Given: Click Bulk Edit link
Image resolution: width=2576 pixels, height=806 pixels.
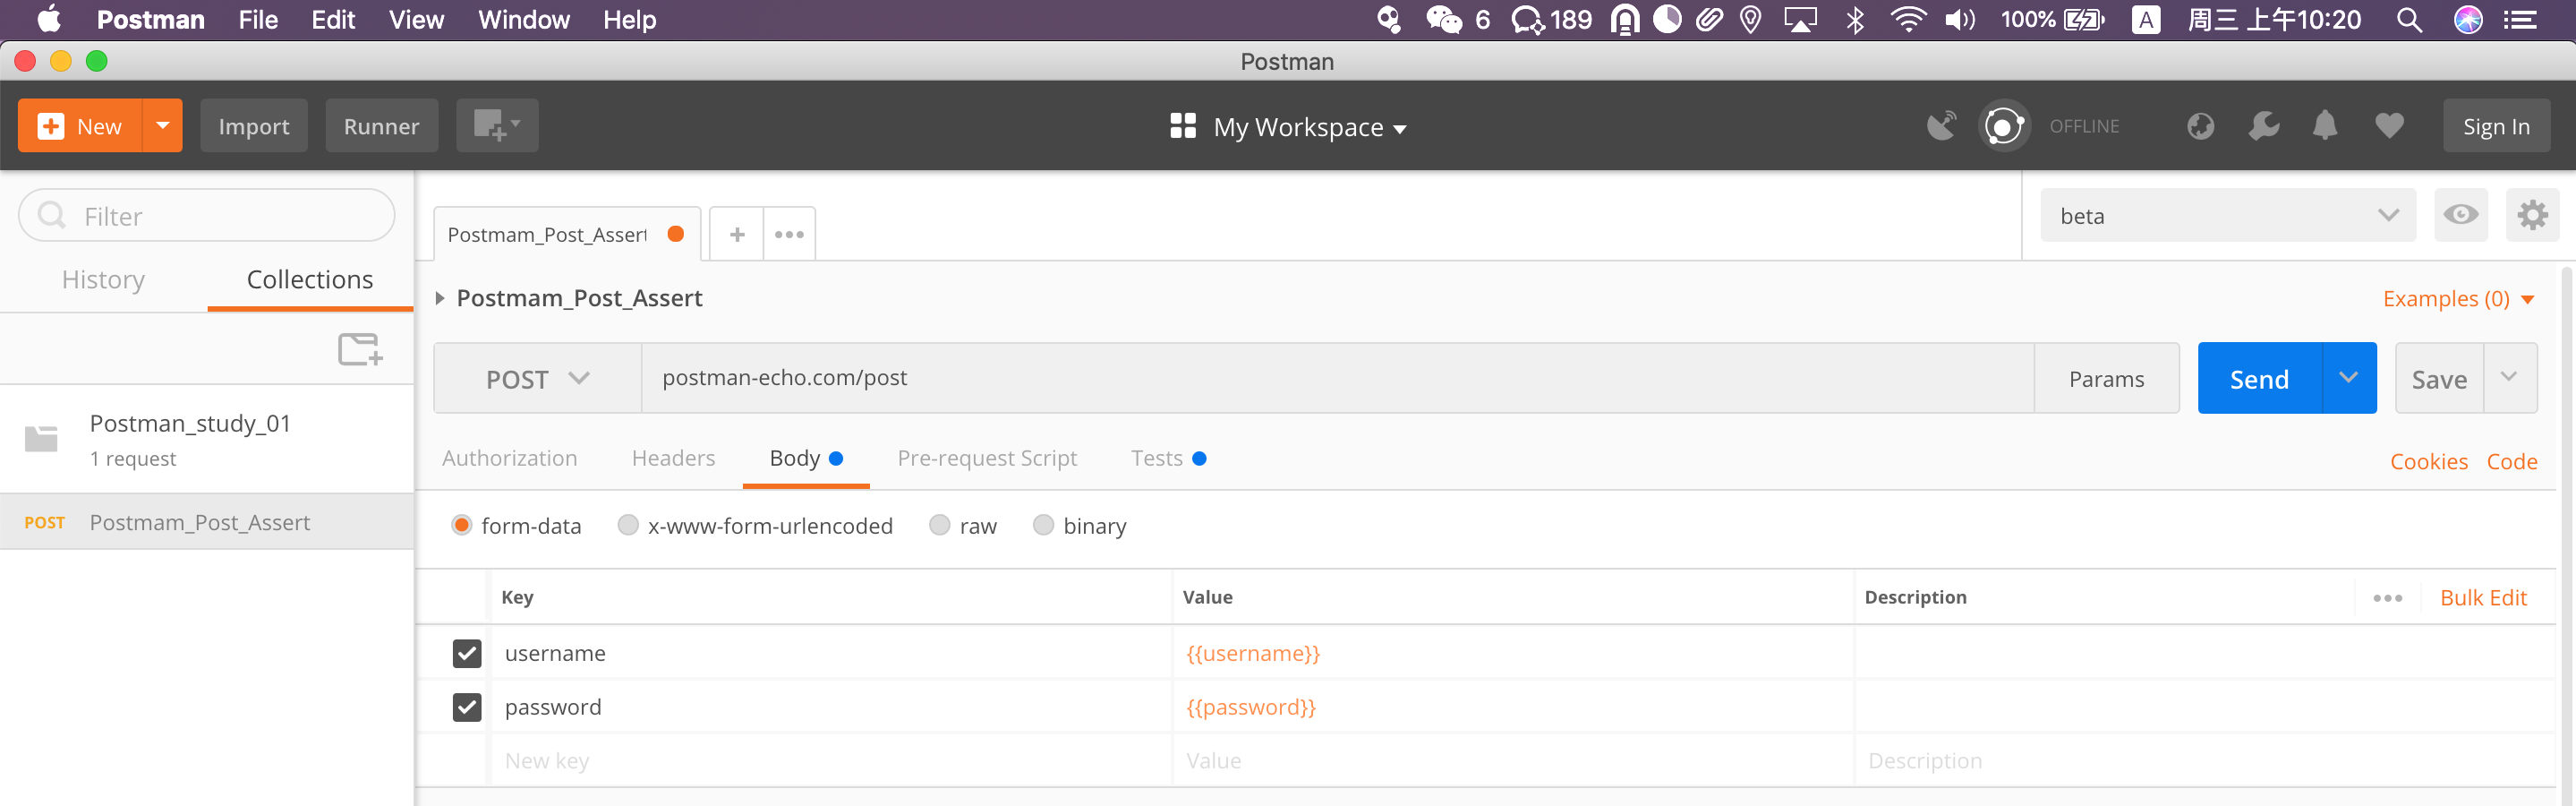Looking at the screenshot, I should pos(2483,598).
